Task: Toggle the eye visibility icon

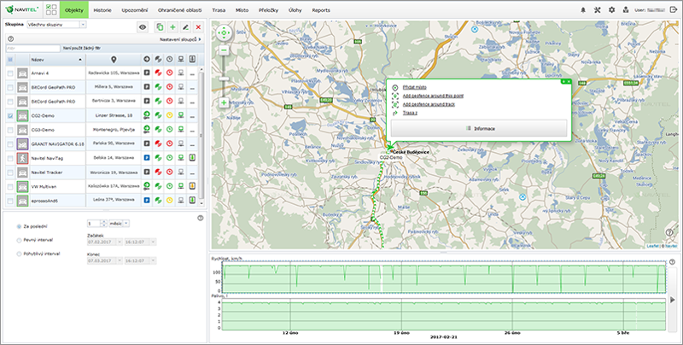Action: tap(143, 28)
